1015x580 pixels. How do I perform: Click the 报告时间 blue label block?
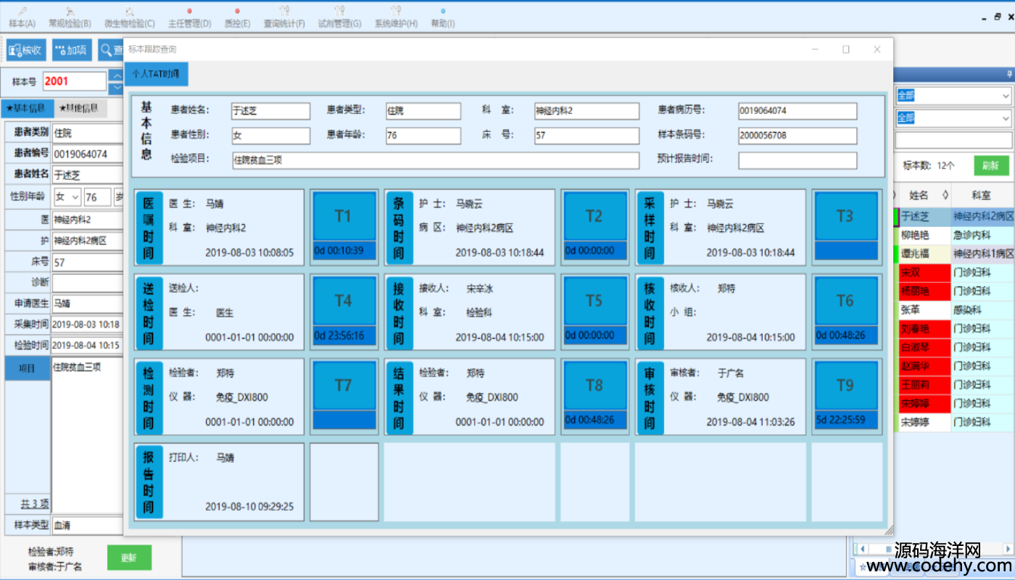pyautogui.click(x=149, y=482)
